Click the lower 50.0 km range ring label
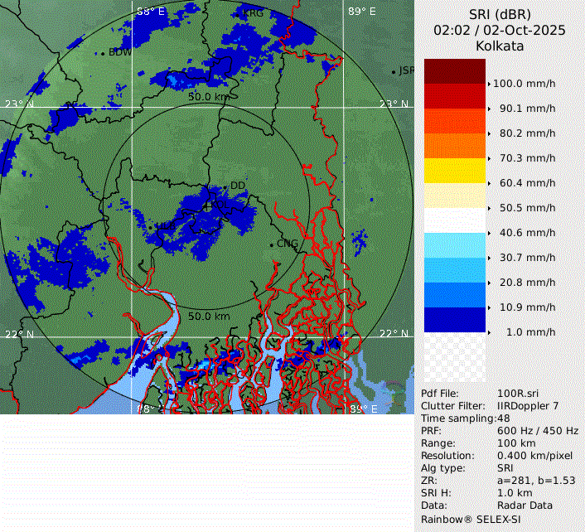Image resolution: width=585 pixels, height=532 pixels. 208,317
